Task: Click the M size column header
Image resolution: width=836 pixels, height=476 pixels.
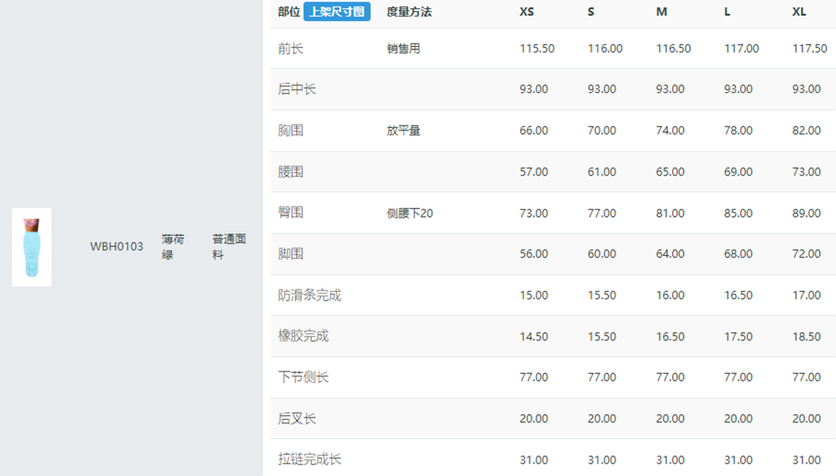Action: 661,12
